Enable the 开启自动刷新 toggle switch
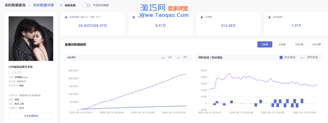 pyautogui.click(x=87, y=5)
